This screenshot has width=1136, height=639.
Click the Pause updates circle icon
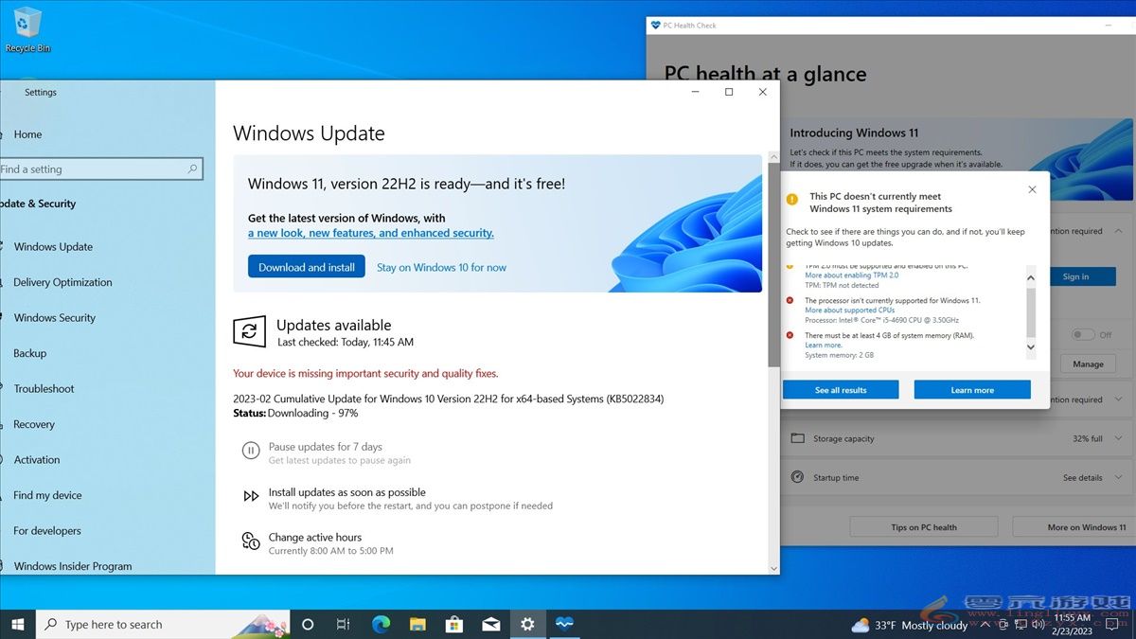[x=250, y=452]
